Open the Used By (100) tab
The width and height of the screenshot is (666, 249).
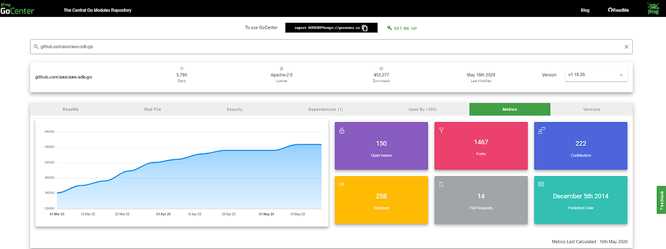pyautogui.click(x=422, y=109)
